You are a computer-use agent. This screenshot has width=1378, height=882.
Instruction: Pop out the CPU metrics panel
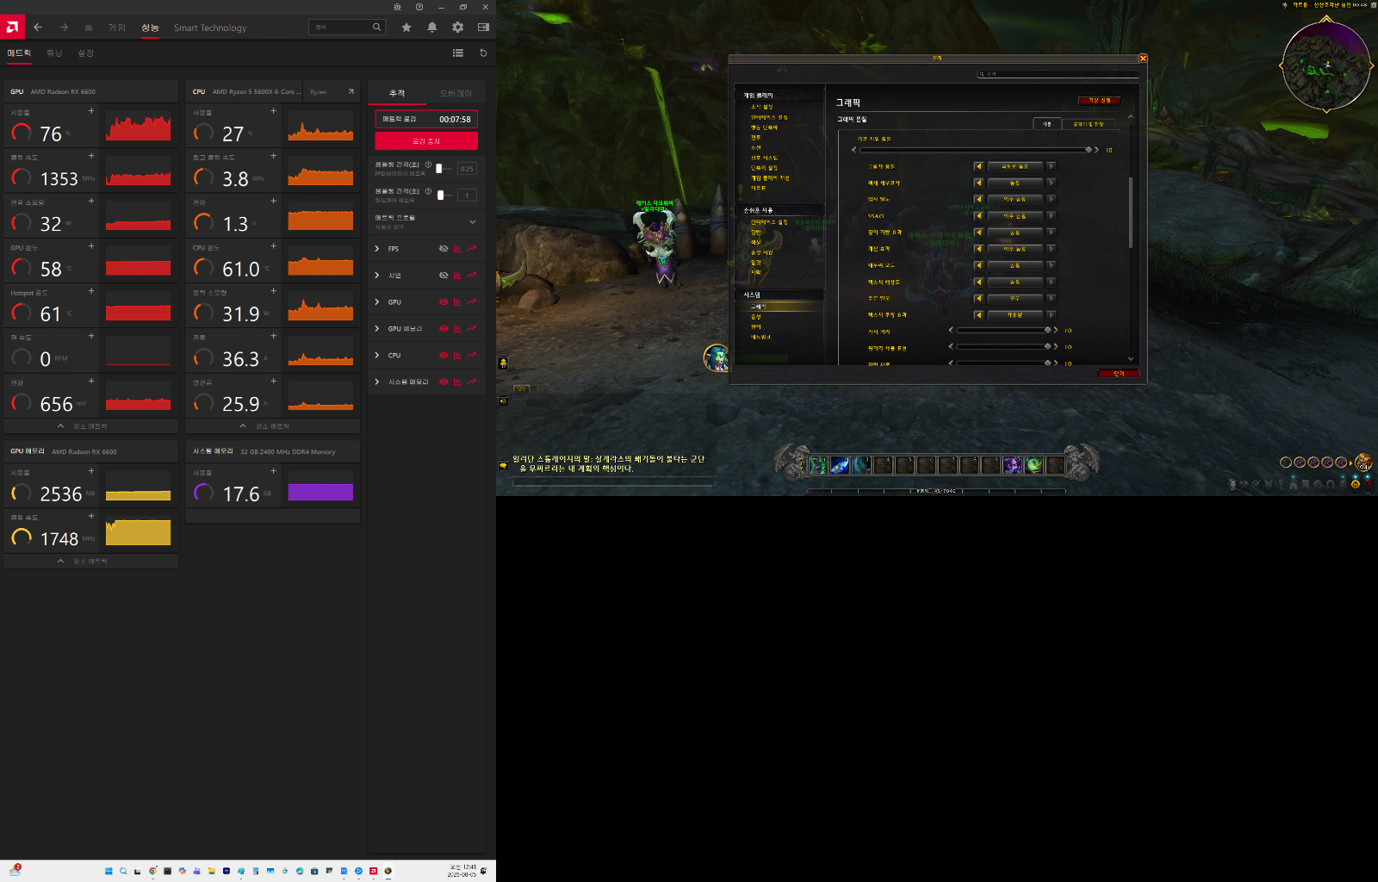(x=351, y=91)
